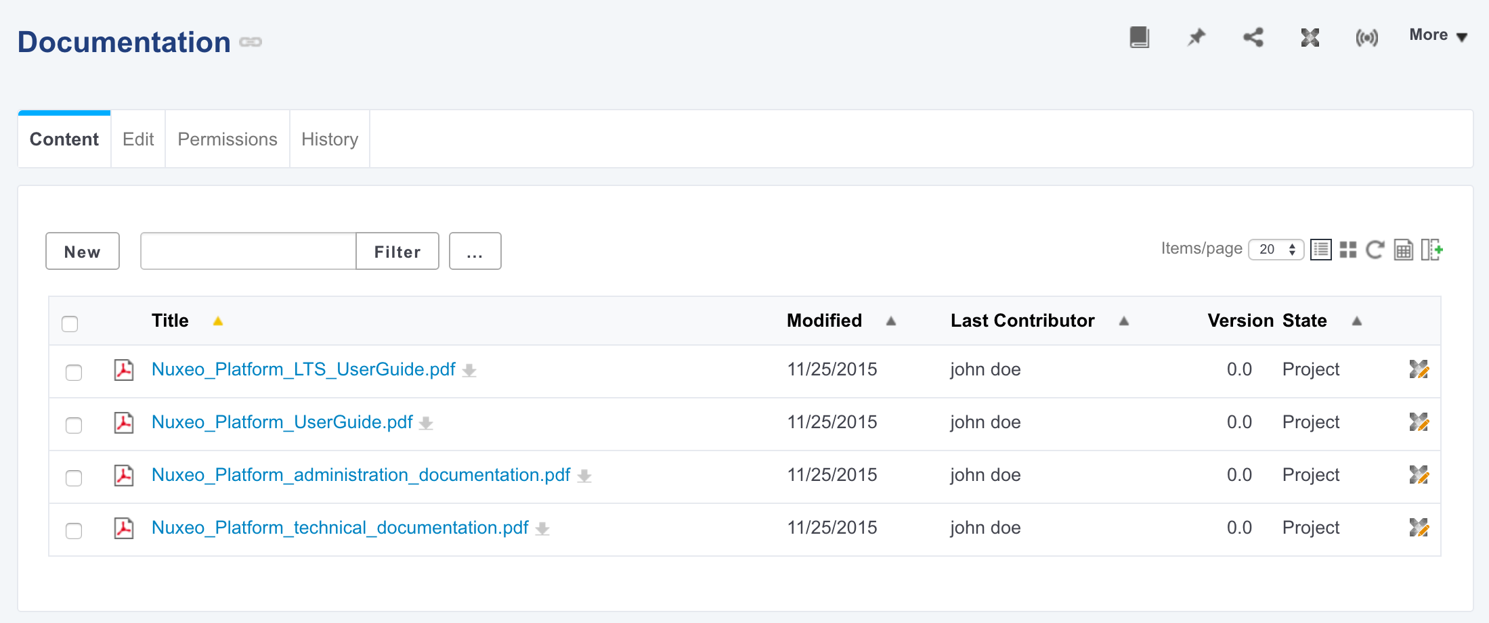Click the Title column header
This screenshot has height=623, width=1489.
coord(170,321)
